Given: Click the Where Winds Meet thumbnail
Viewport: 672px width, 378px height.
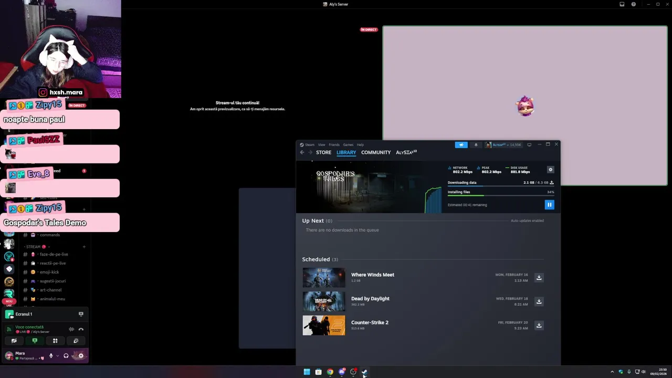Looking at the screenshot, I should pyautogui.click(x=324, y=278).
